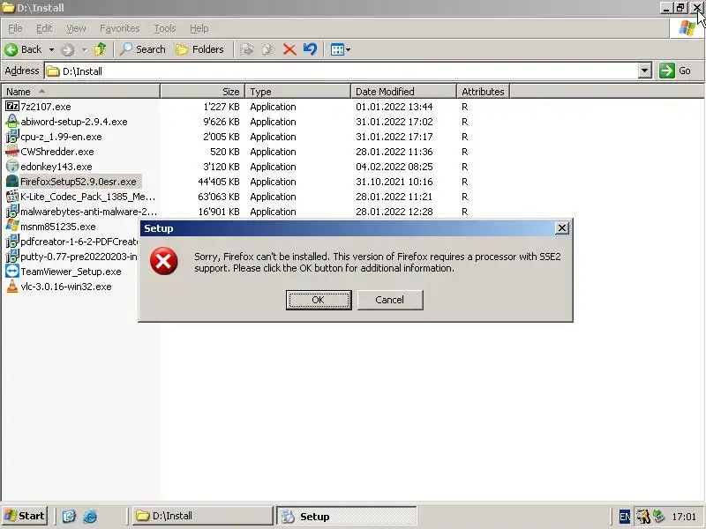Click the Go button
Image resolution: width=706 pixels, height=529 pixels.
coord(675,71)
